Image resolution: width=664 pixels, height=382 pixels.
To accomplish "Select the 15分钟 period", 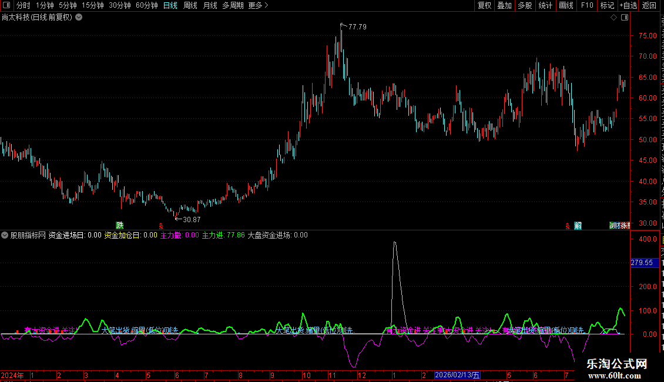I will 93,5.
